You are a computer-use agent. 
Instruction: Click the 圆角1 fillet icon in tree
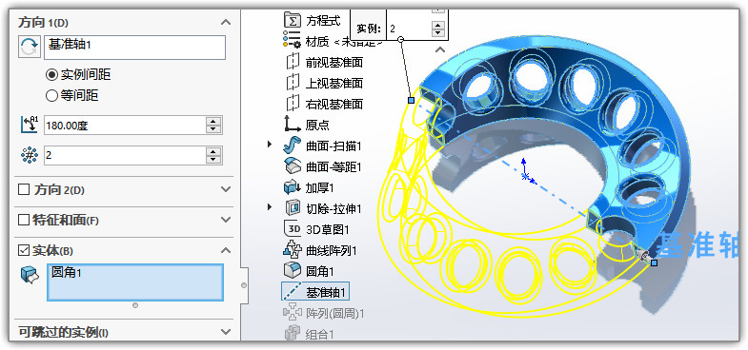click(292, 271)
